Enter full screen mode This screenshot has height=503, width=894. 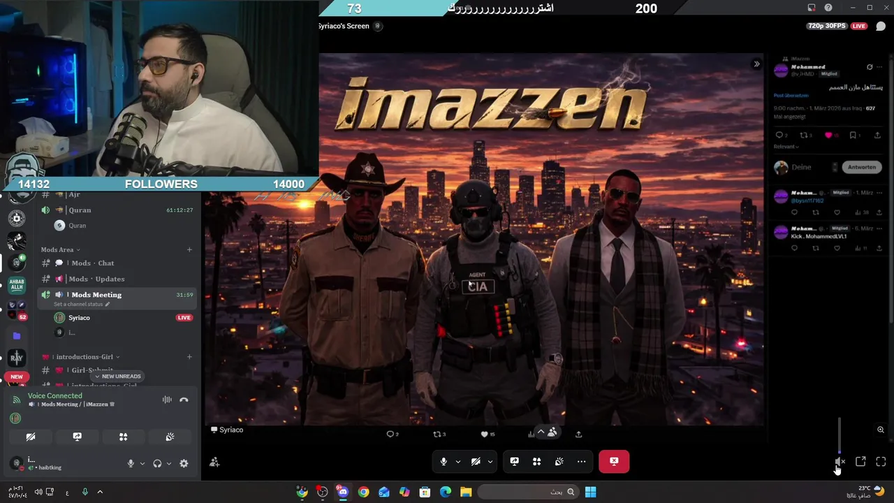[x=881, y=461]
